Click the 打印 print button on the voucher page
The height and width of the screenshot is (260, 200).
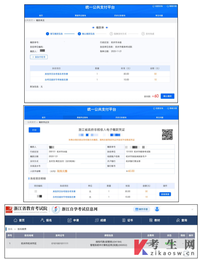pos(34,130)
